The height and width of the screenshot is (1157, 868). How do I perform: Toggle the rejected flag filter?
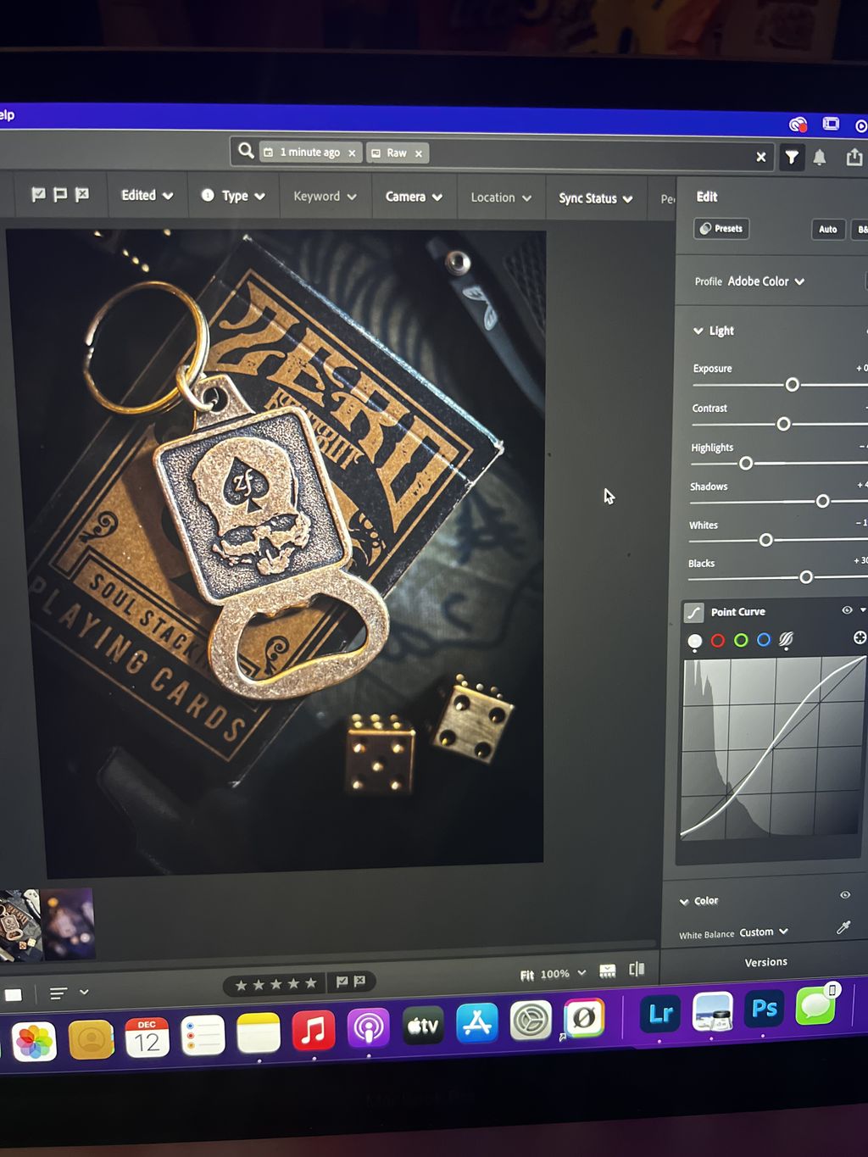pos(82,194)
